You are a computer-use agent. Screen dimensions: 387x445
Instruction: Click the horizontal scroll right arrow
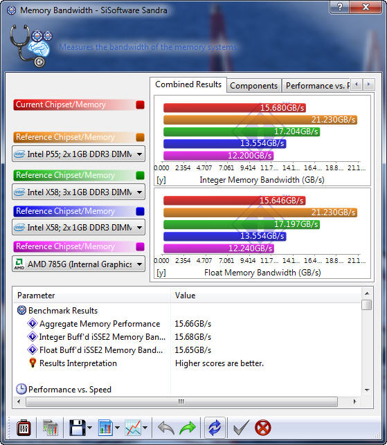coord(354,401)
